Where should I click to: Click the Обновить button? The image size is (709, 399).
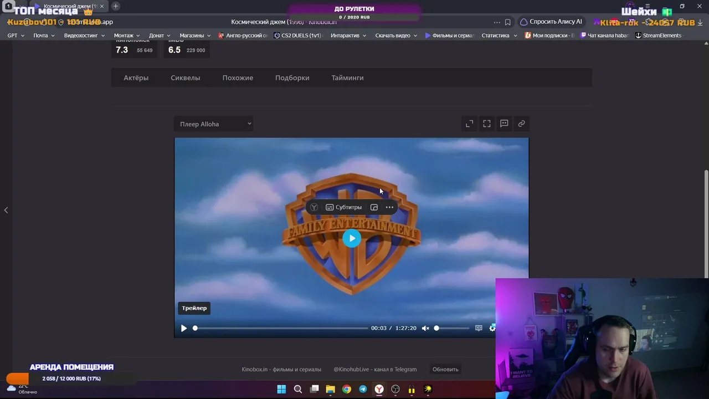(x=445, y=370)
